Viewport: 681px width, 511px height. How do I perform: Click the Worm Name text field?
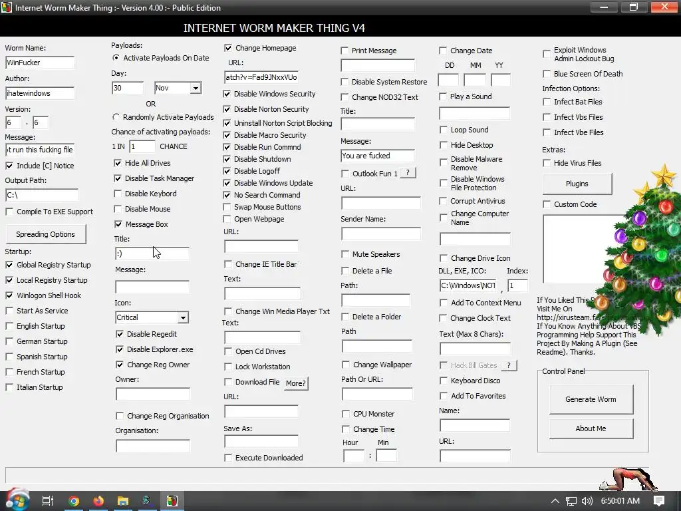[x=40, y=63]
